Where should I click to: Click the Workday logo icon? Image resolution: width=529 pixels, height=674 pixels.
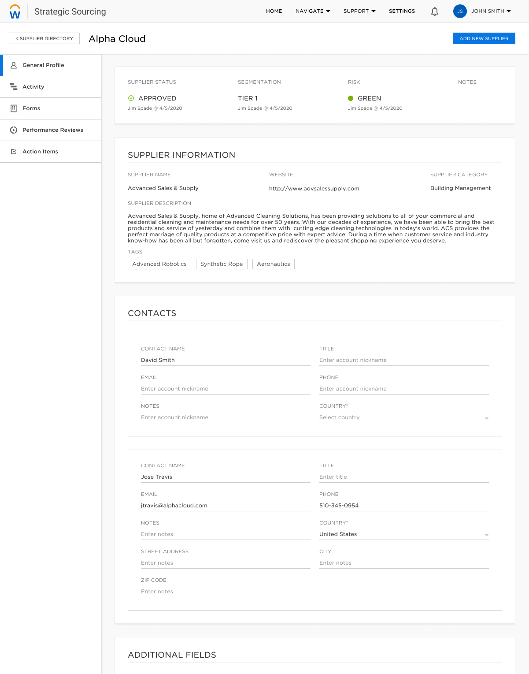click(x=15, y=11)
